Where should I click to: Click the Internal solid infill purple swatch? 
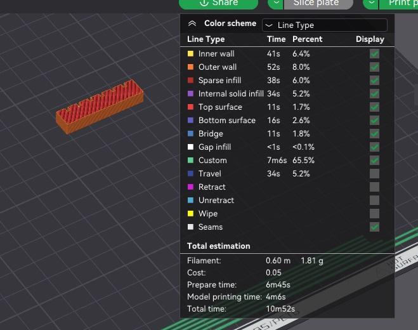[190, 94]
